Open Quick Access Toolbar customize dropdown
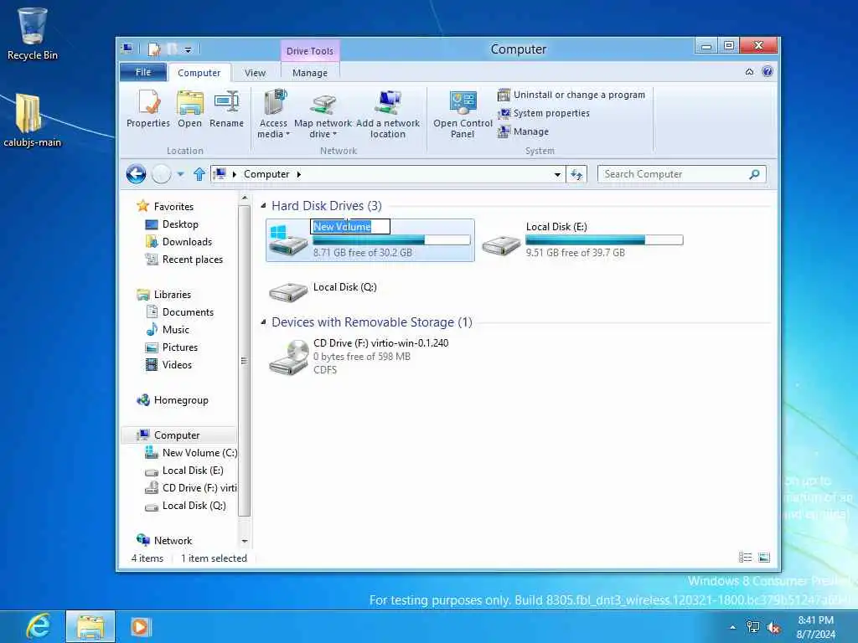The image size is (858, 643). [x=188, y=49]
